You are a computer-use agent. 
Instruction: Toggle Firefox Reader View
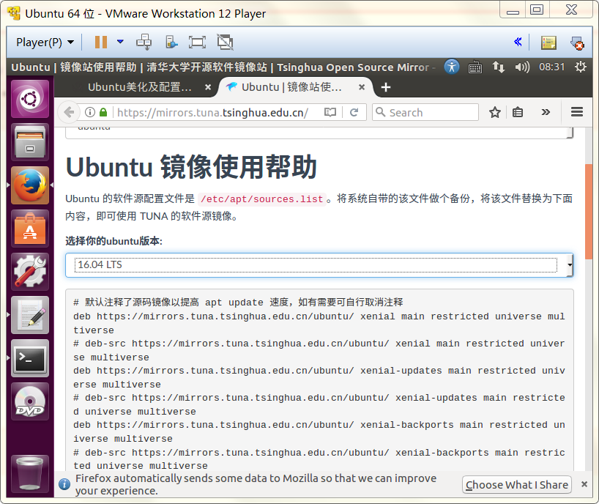click(x=330, y=112)
